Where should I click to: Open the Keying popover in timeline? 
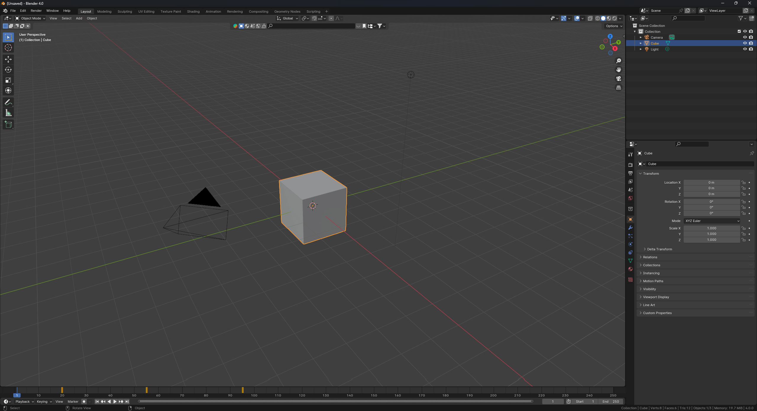coord(44,402)
